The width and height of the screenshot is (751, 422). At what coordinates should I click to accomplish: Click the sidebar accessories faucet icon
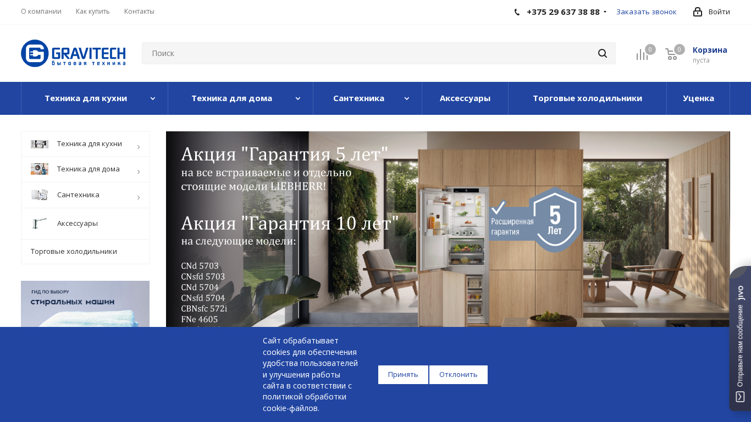(x=40, y=223)
